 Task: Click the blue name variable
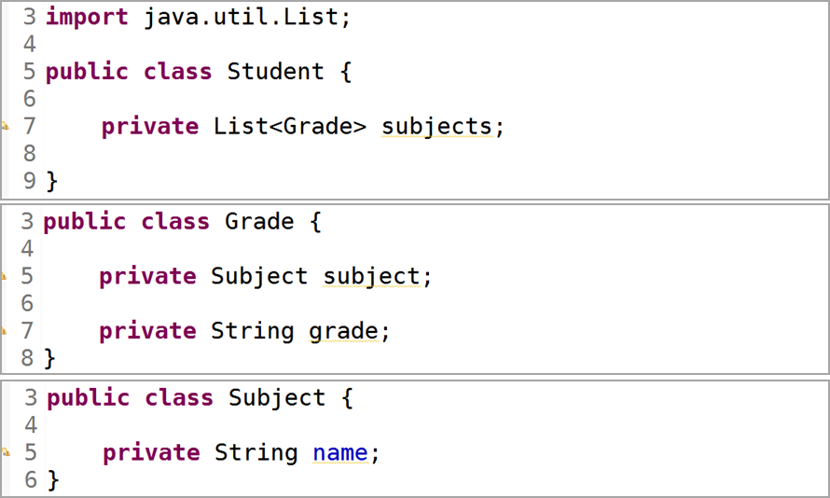point(340,453)
